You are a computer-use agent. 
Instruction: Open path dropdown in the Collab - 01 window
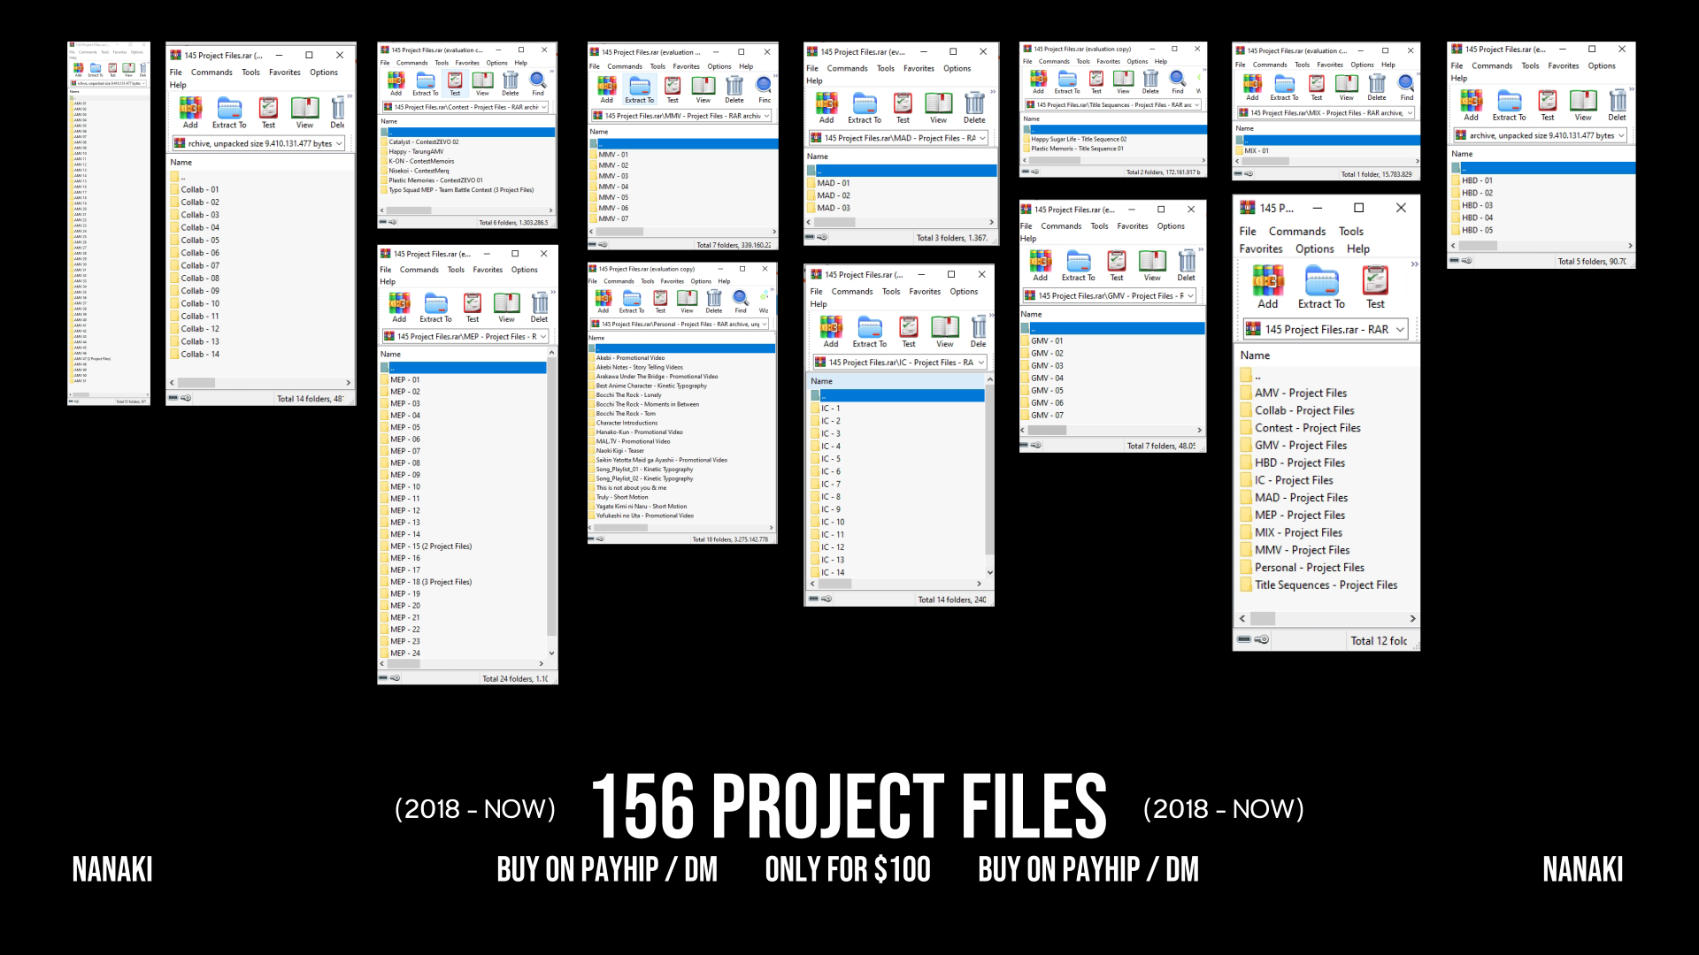(339, 143)
